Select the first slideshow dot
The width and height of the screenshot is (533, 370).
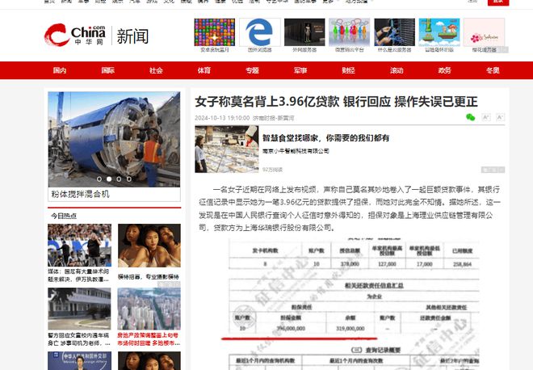tap(99, 179)
